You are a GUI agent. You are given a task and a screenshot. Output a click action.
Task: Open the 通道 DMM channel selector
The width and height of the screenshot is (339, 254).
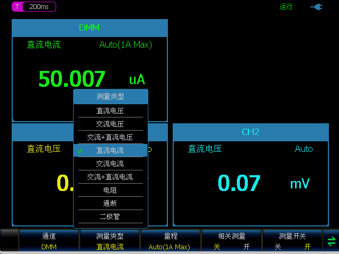49,241
